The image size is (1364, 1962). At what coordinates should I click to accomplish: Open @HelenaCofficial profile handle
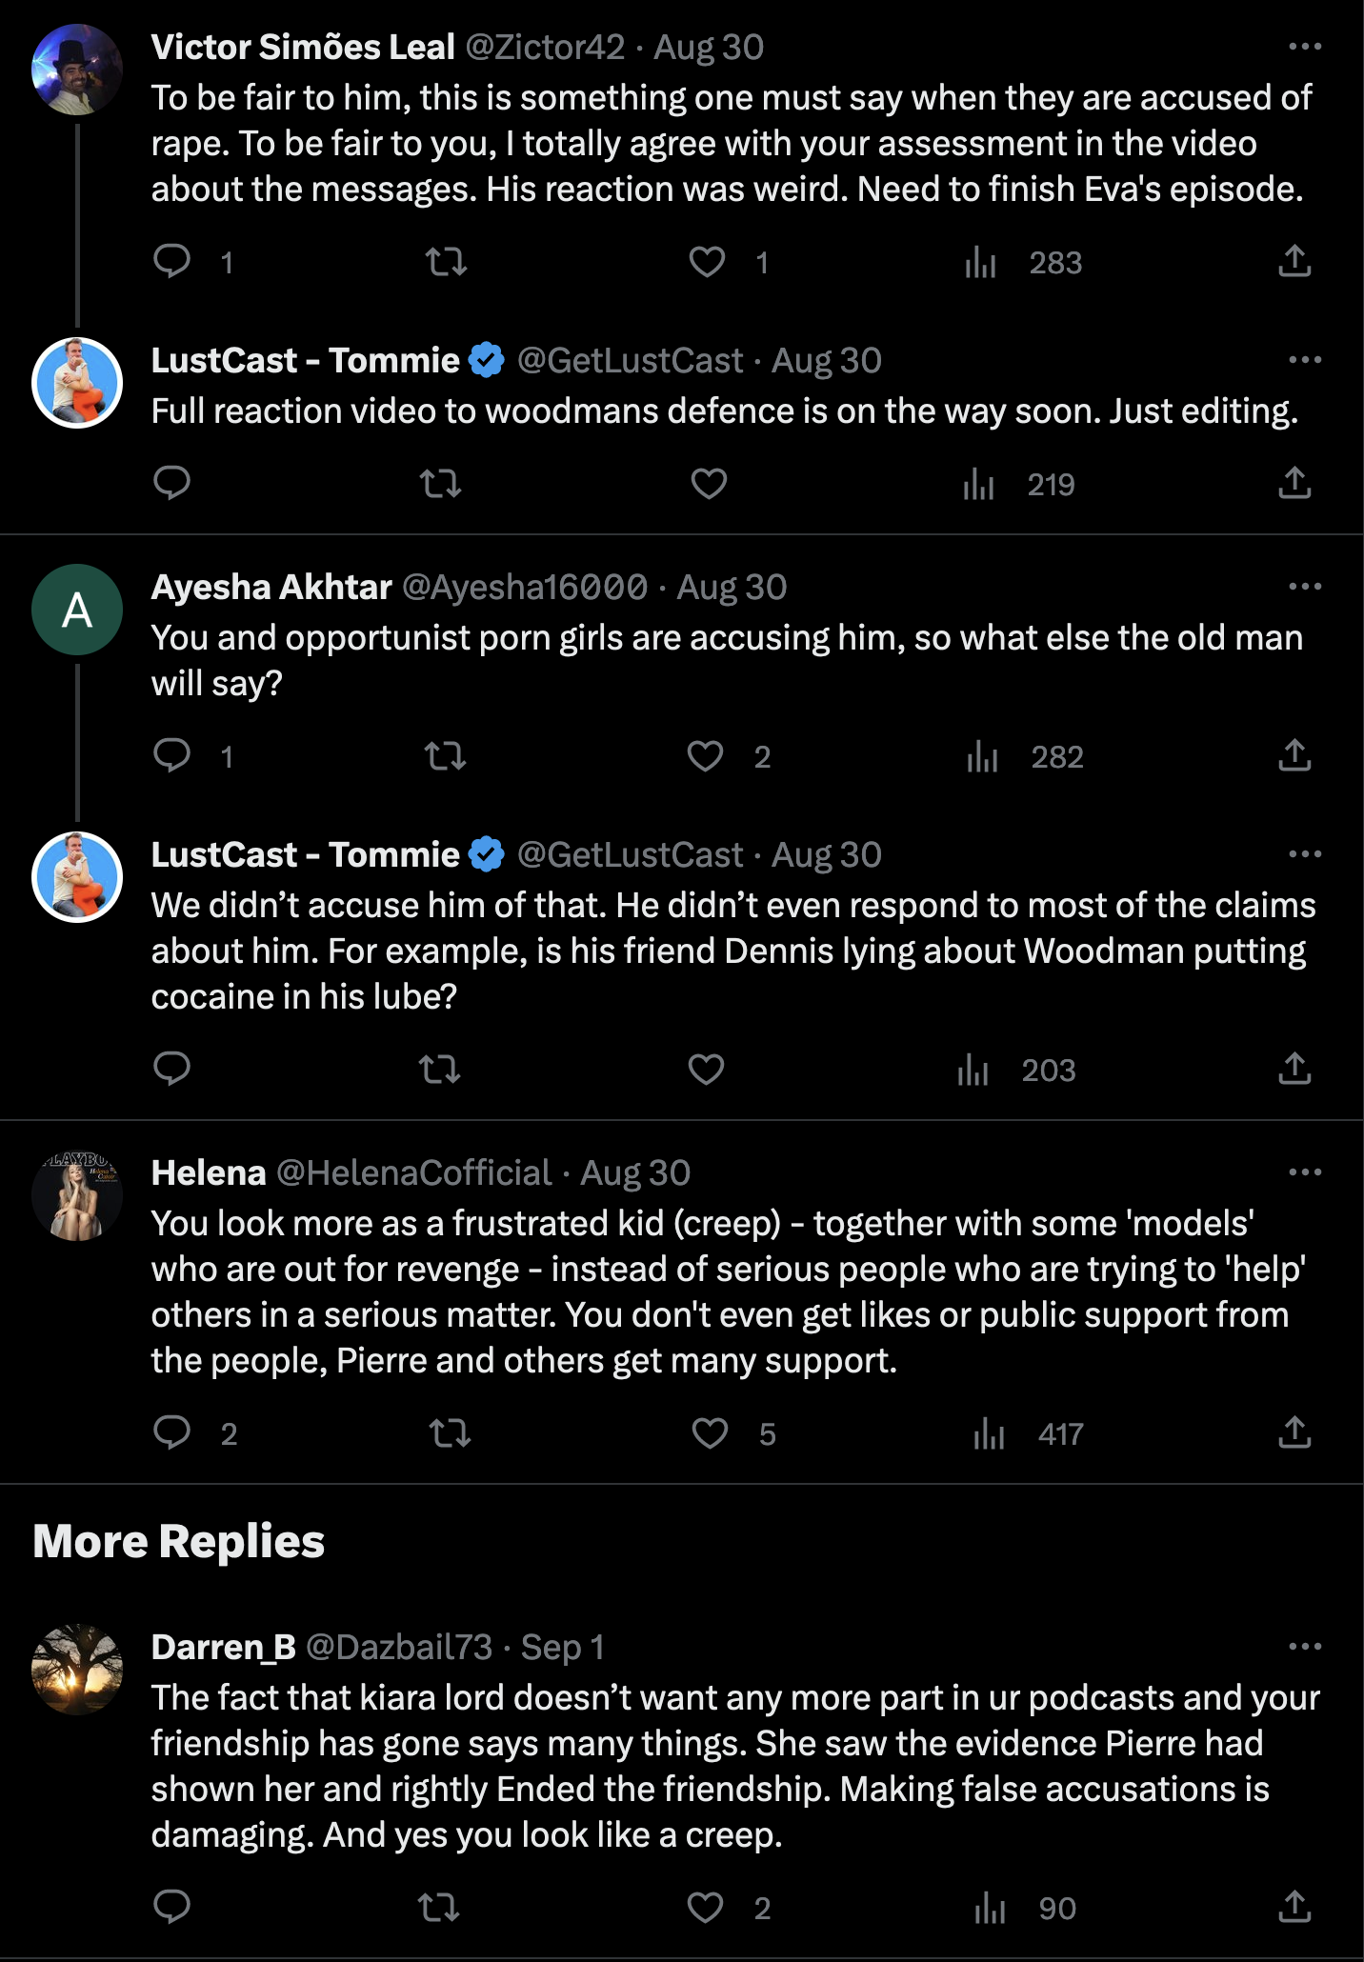pos(413,1173)
